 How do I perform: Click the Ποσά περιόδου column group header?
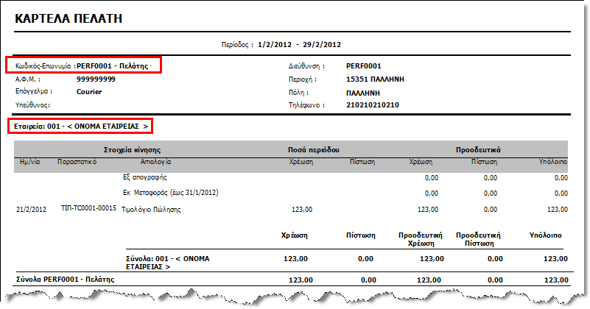coord(314,150)
